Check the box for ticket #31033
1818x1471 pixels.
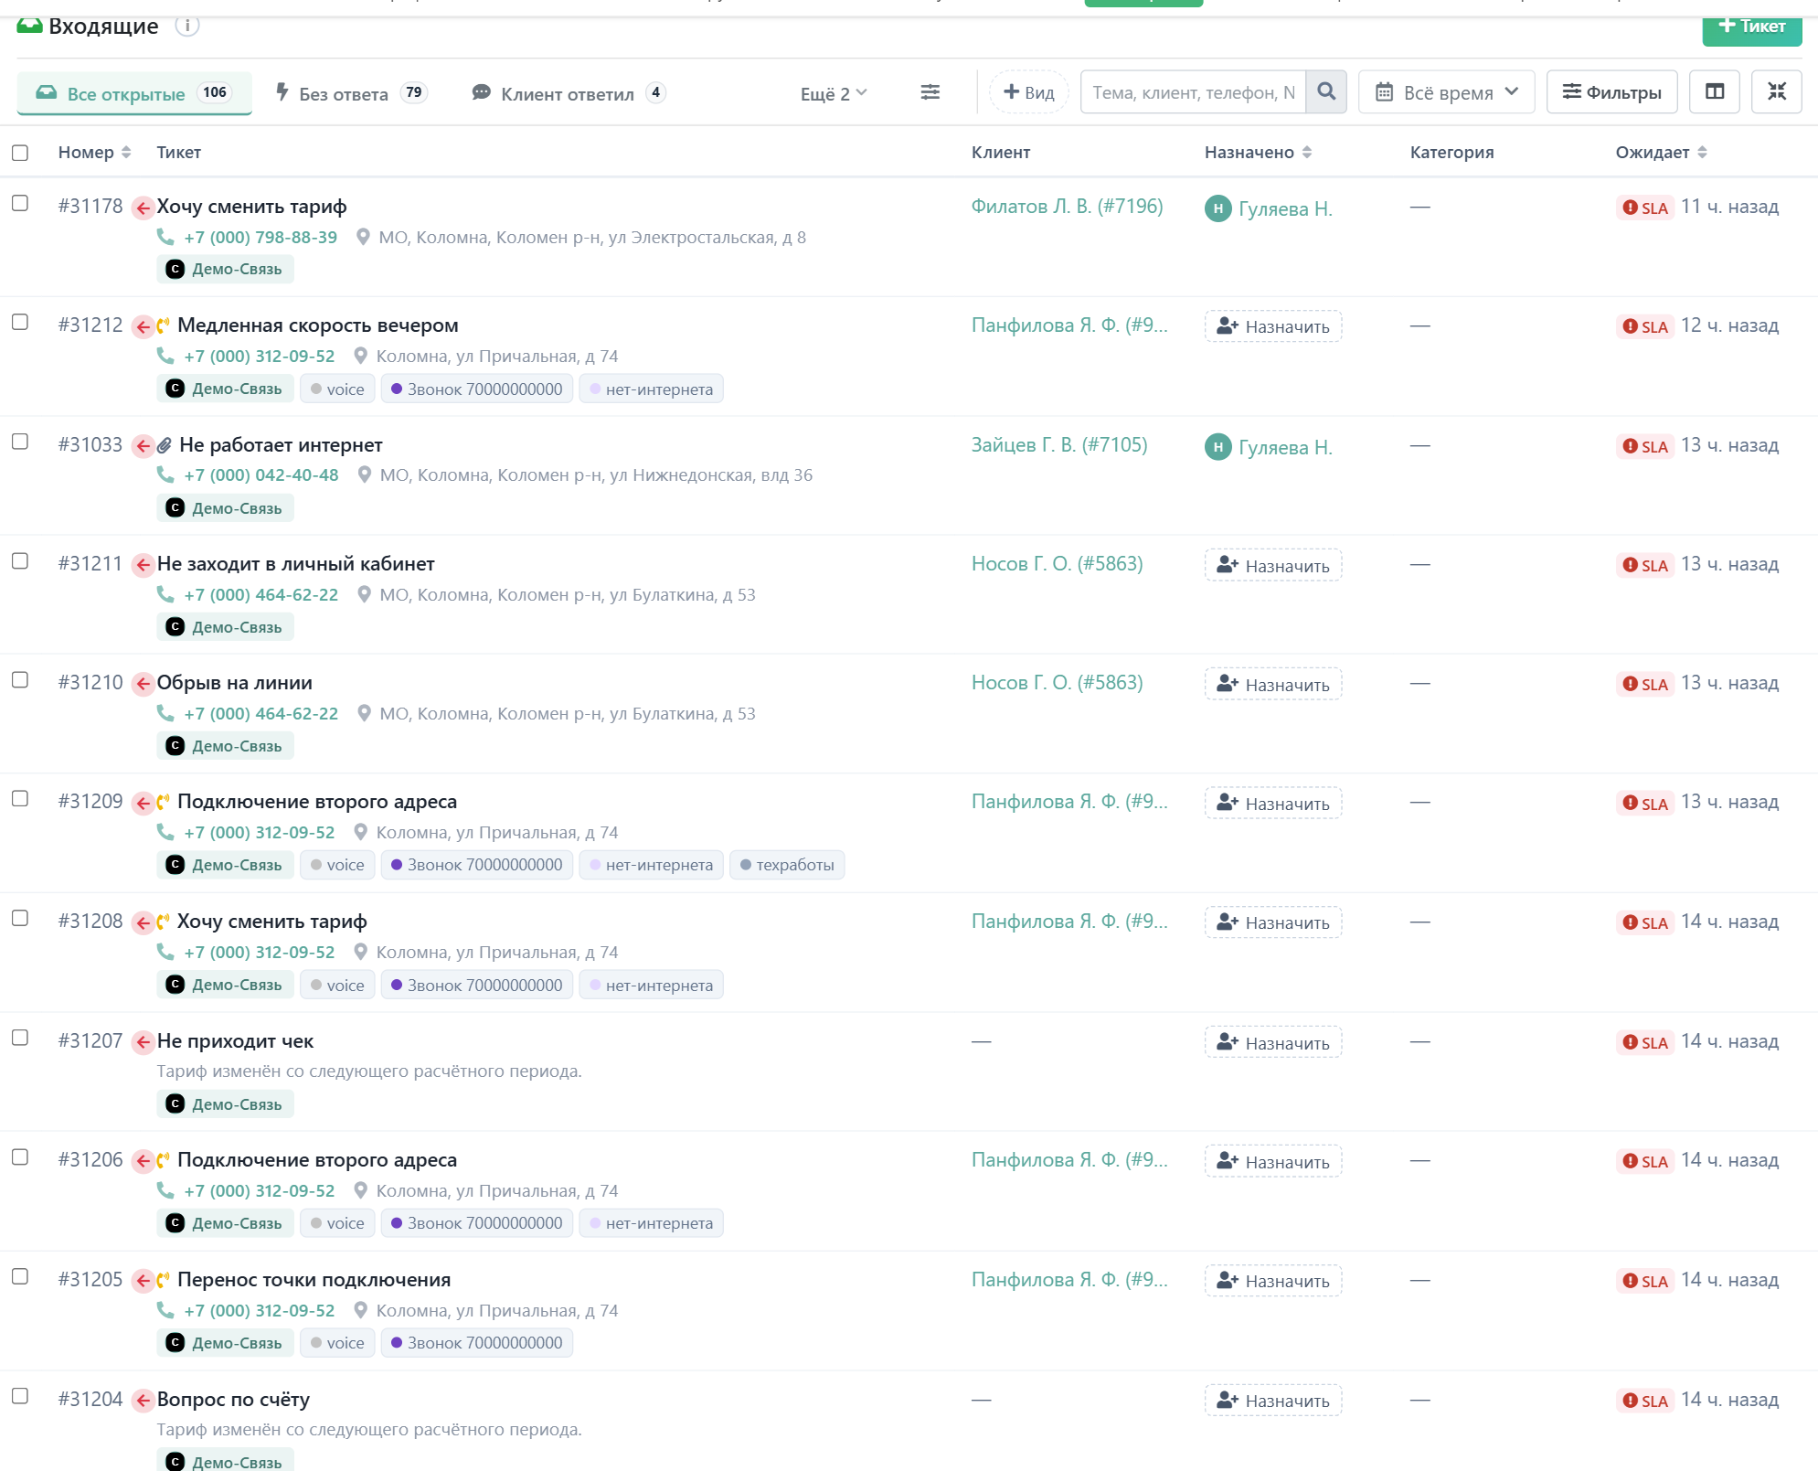(20, 442)
